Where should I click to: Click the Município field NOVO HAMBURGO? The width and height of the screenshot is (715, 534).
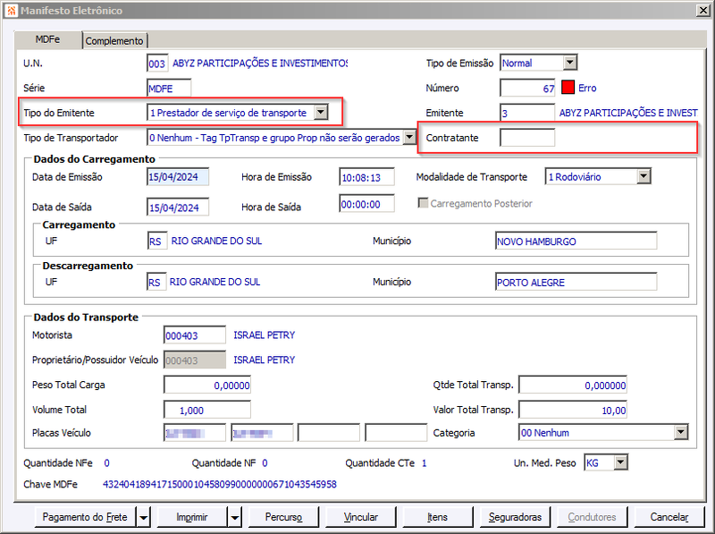coord(576,241)
